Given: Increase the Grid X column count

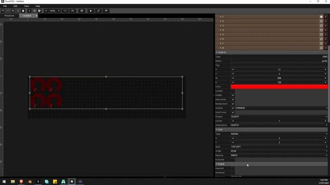Looking at the screenshot, I should 325,138.
